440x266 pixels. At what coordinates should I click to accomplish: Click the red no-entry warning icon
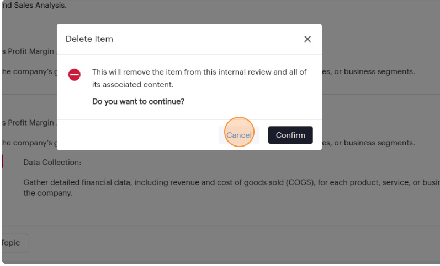pos(75,75)
